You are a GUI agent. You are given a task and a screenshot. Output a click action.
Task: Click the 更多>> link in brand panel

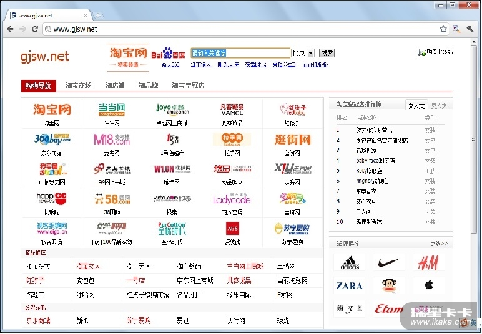coord(439,243)
